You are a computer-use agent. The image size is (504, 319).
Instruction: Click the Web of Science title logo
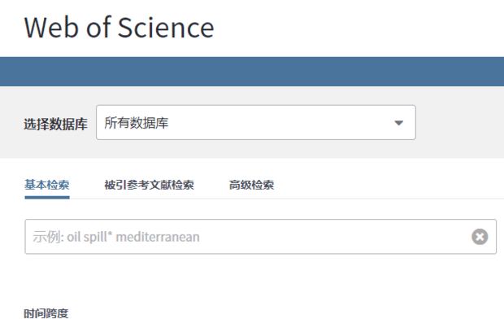(x=119, y=28)
